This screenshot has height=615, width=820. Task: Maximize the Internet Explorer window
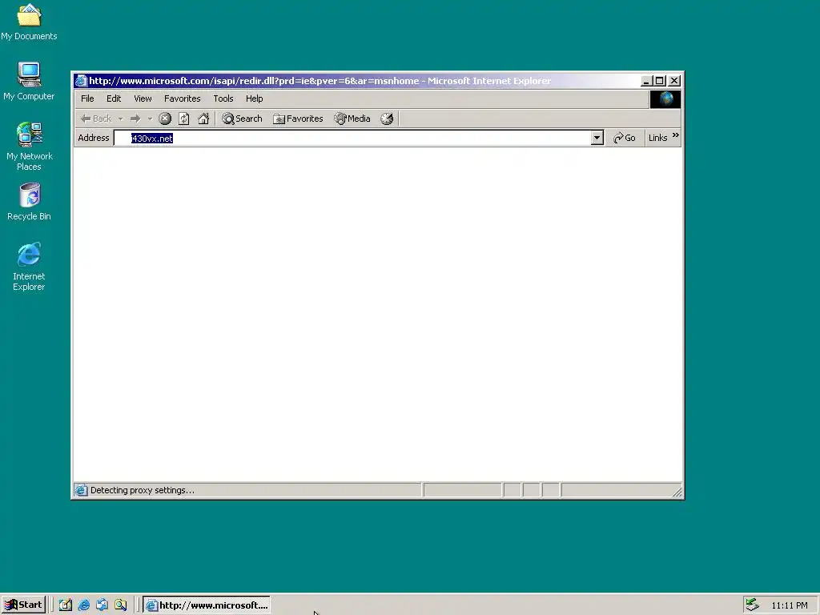(660, 81)
